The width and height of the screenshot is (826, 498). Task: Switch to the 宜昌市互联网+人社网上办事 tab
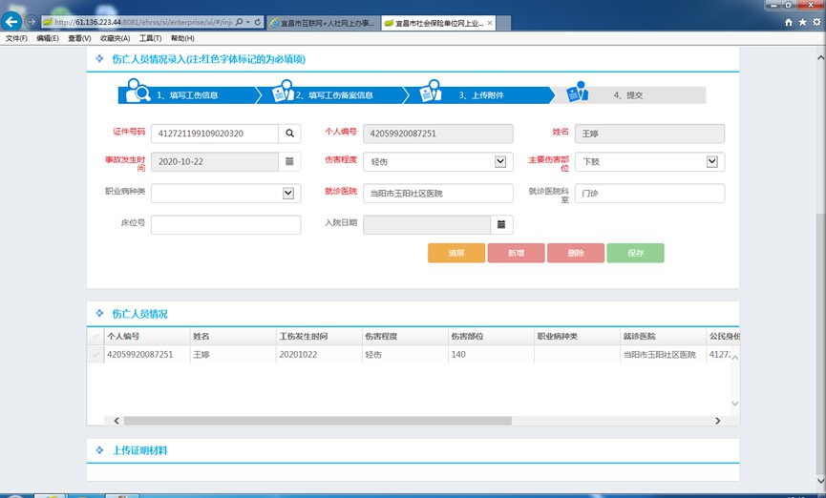click(323, 21)
